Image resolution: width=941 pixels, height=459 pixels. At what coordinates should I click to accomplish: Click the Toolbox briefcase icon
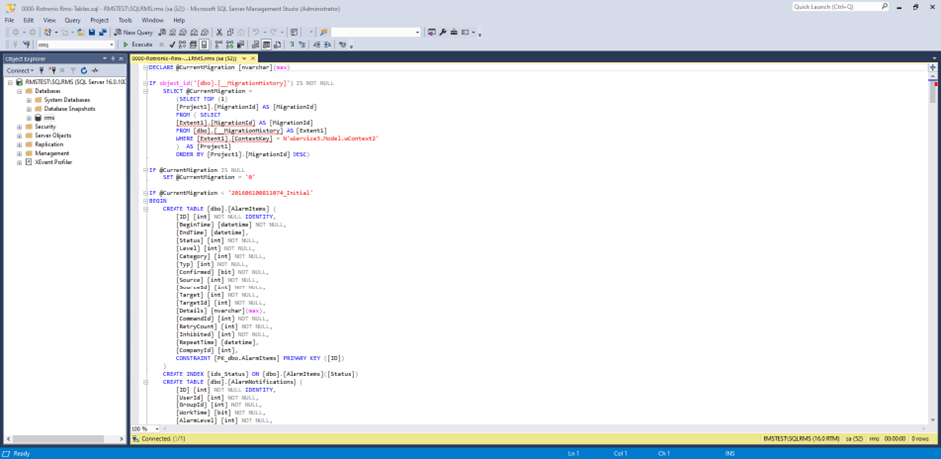click(454, 32)
